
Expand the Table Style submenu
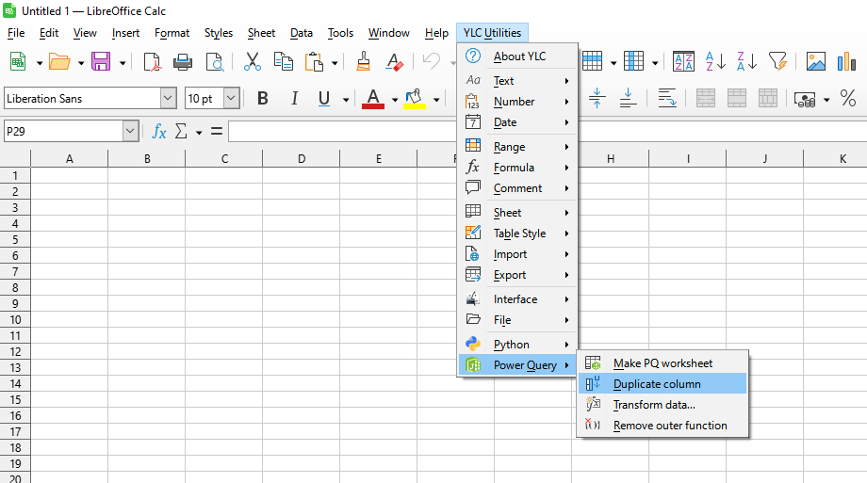[x=517, y=233]
